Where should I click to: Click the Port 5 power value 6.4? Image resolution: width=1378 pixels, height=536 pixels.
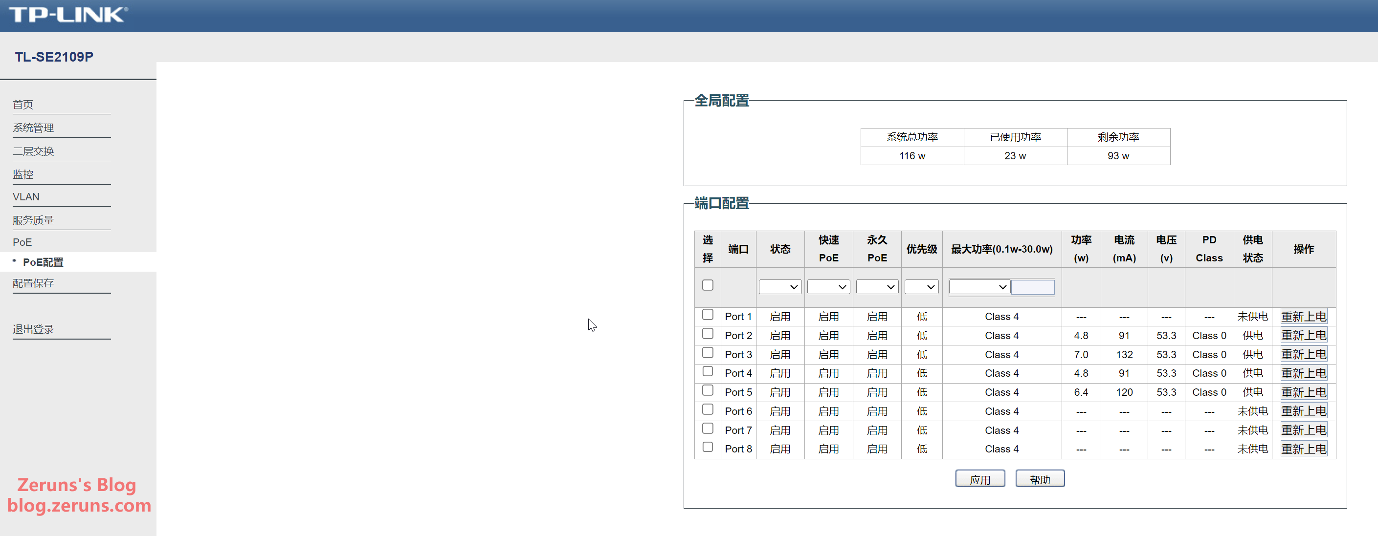pyautogui.click(x=1081, y=393)
